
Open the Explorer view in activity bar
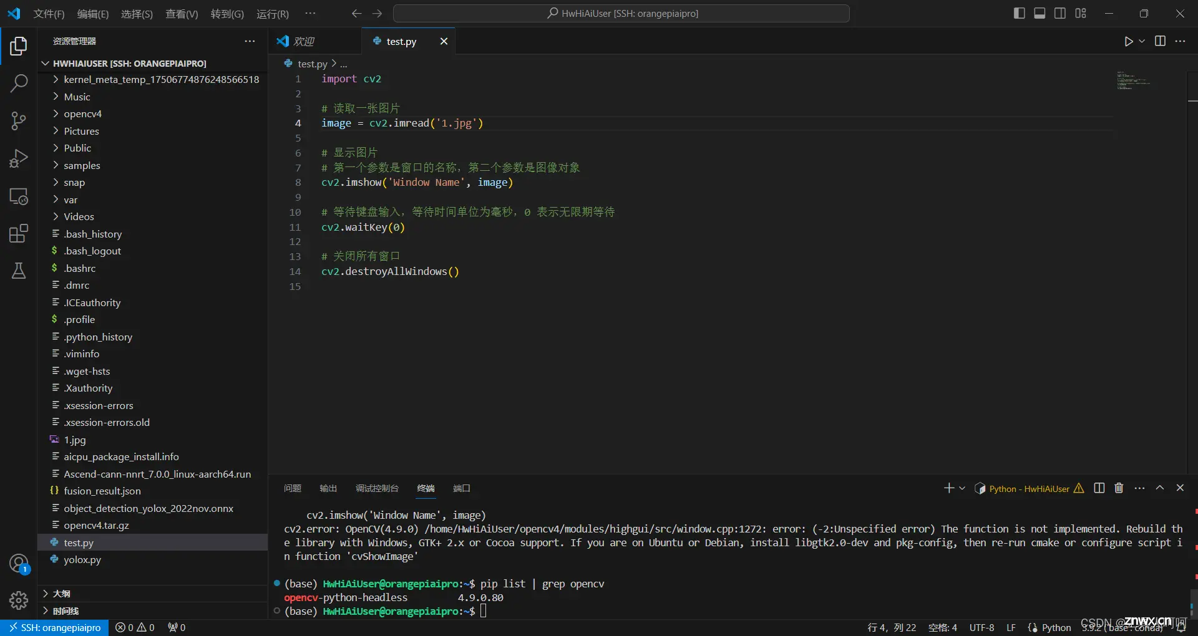click(19, 46)
